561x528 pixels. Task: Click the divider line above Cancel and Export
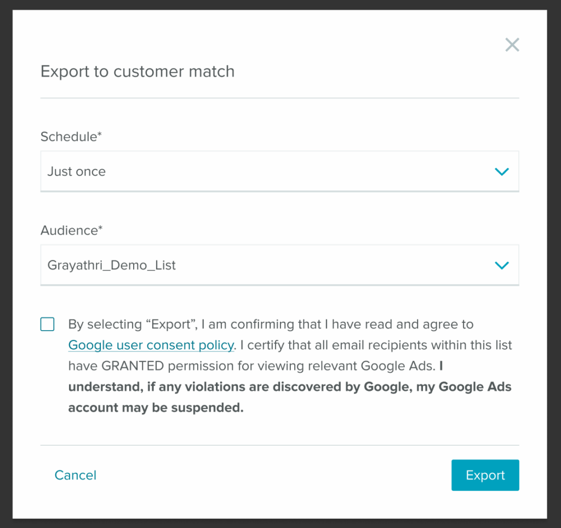(x=279, y=445)
